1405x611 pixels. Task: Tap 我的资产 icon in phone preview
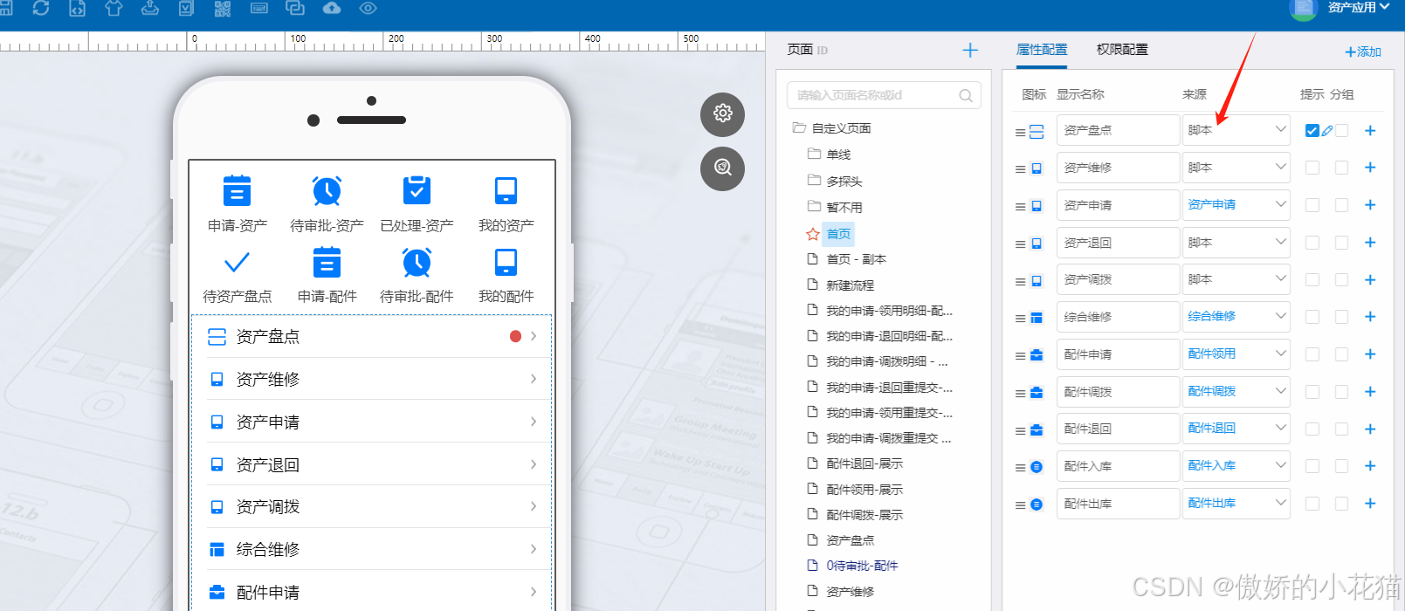pos(506,190)
